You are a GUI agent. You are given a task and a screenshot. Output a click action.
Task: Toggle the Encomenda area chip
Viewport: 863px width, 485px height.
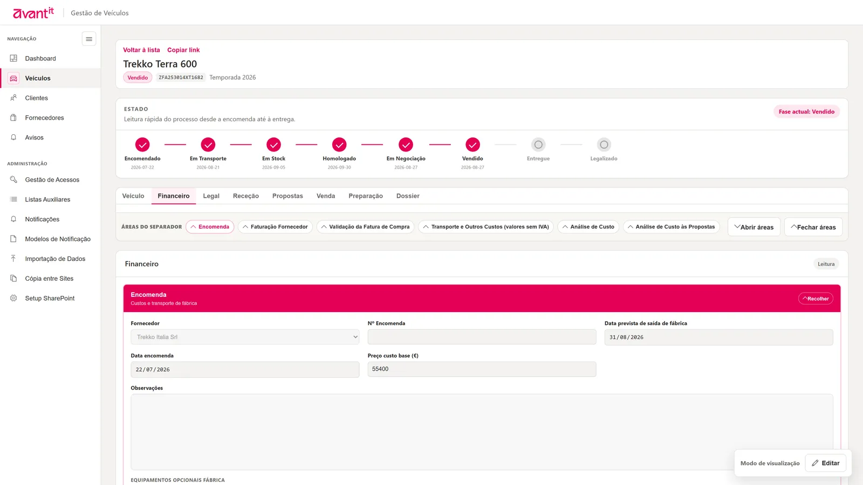pyautogui.click(x=210, y=227)
